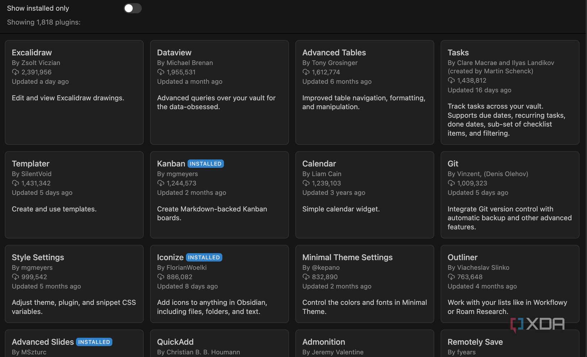Click author 'By SilentVoid'
Image resolution: width=587 pixels, height=357 pixels.
[x=32, y=174]
